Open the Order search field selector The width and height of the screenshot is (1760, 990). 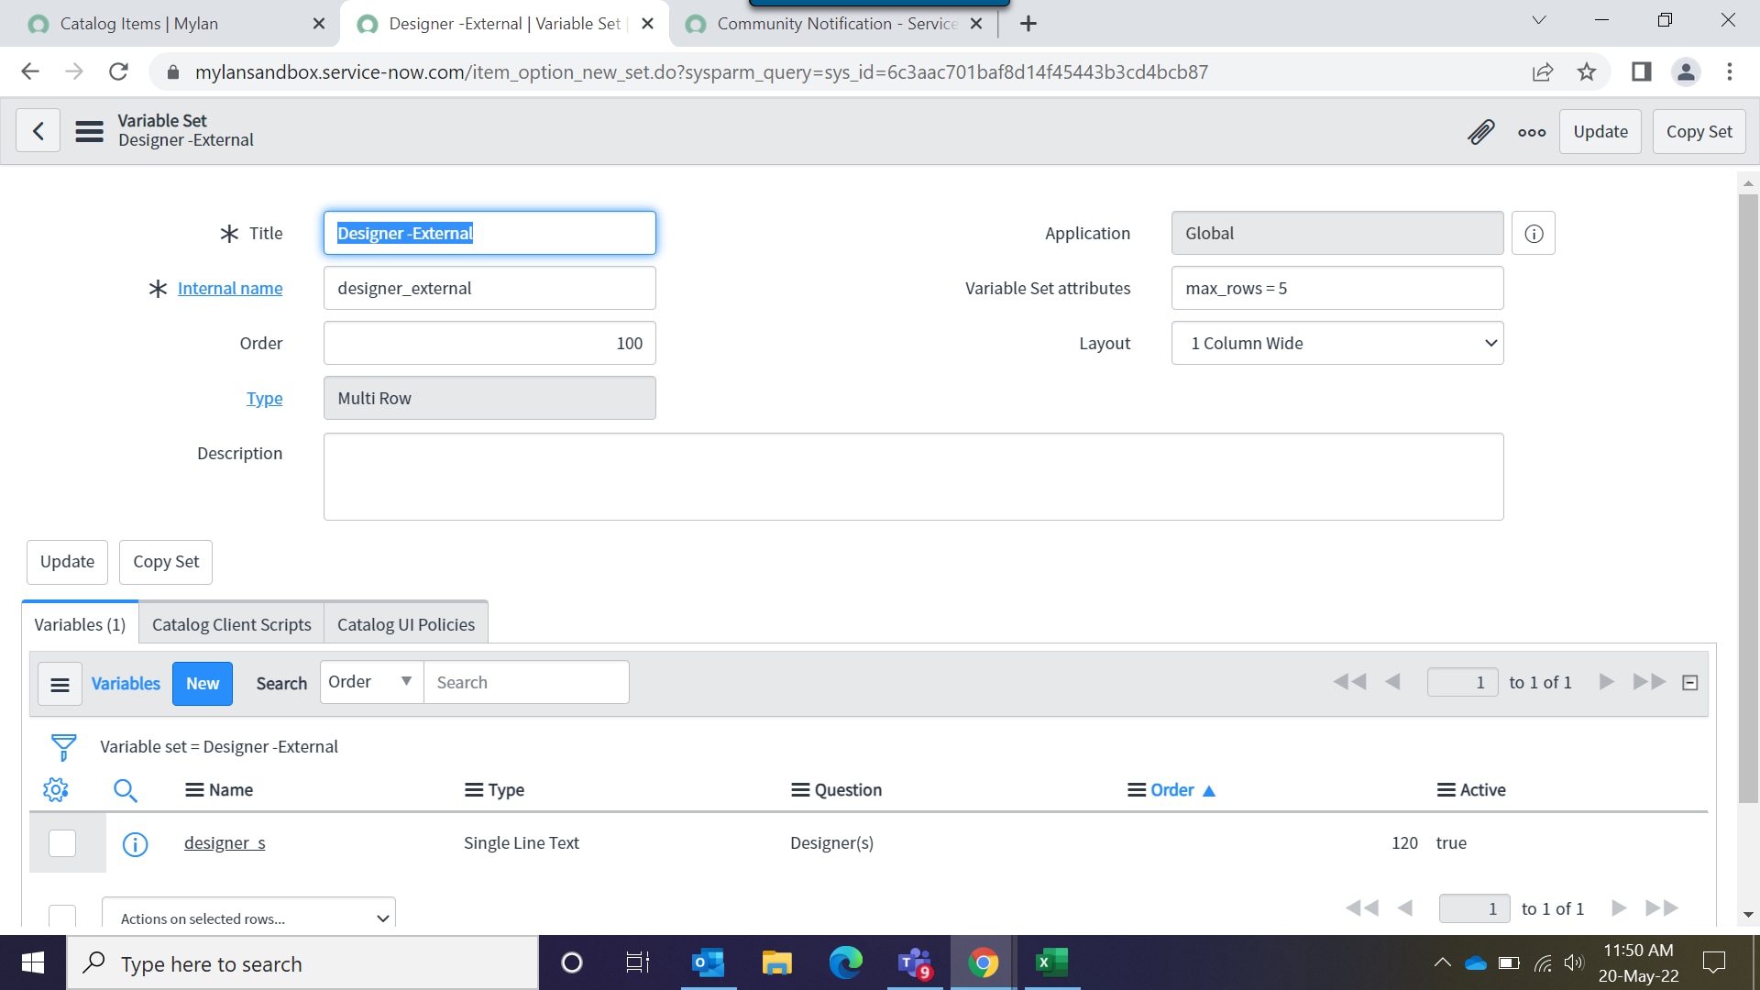click(x=370, y=681)
